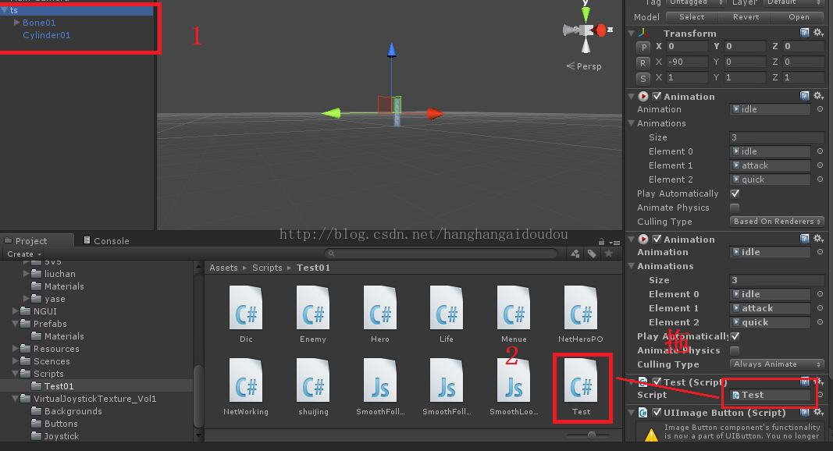
Task: Open the Always Animate culling dropdown
Action: point(777,364)
